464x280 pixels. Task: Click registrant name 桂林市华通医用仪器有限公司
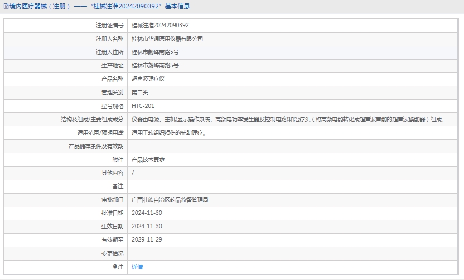click(167, 39)
